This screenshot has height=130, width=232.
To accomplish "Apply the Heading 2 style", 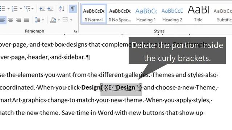I will (172, 14).
